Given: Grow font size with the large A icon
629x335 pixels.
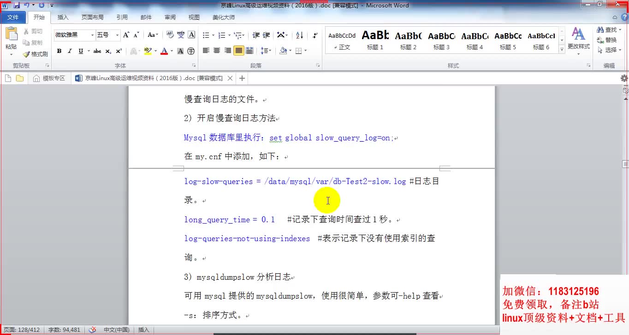Looking at the screenshot, I should (126, 35).
